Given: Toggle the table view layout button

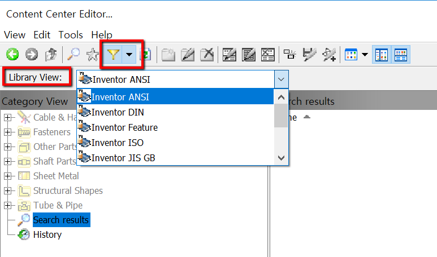Looking at the screenshot, I should (401, 55).
